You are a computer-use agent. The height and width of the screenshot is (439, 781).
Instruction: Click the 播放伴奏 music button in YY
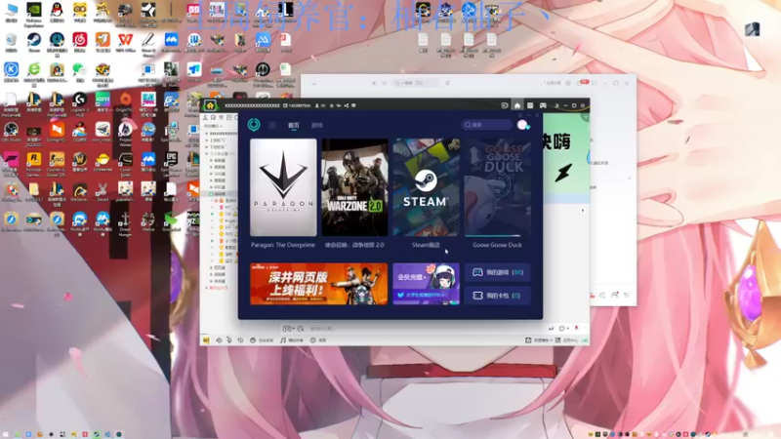292,340
